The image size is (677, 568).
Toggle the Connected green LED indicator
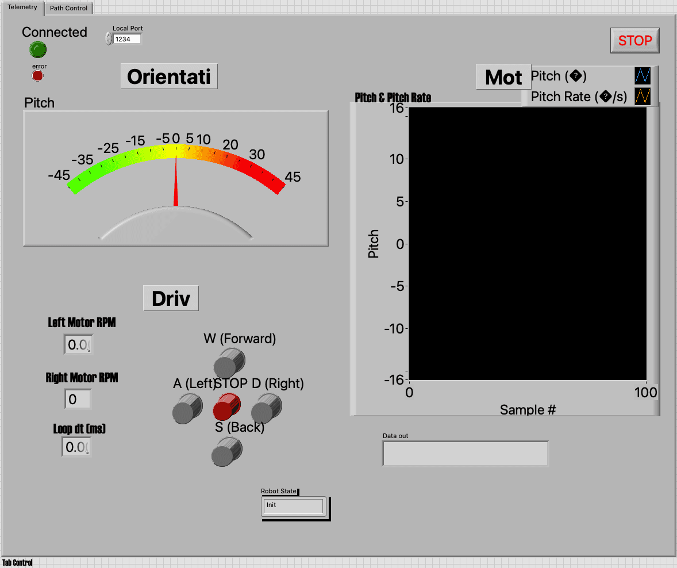pyautogui.click(x=38, y=49)
